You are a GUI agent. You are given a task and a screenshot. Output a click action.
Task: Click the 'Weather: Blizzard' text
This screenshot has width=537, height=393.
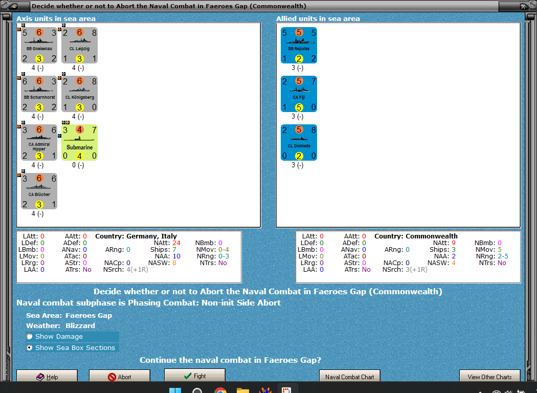(61, 325)
